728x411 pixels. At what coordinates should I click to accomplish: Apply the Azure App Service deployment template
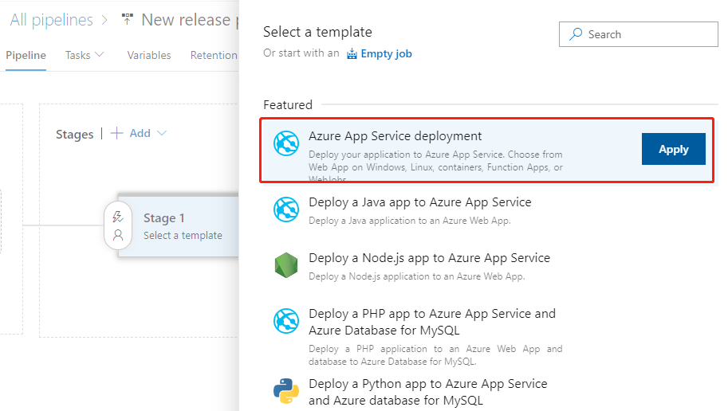coord(674,149)
